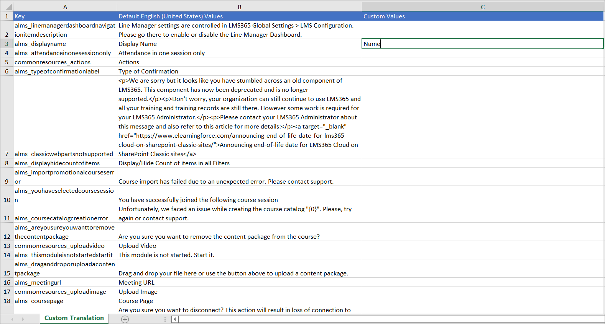Select row 13 header
Image resolution: width=605 pixels, height=324 pixels.
coord(7,246)
